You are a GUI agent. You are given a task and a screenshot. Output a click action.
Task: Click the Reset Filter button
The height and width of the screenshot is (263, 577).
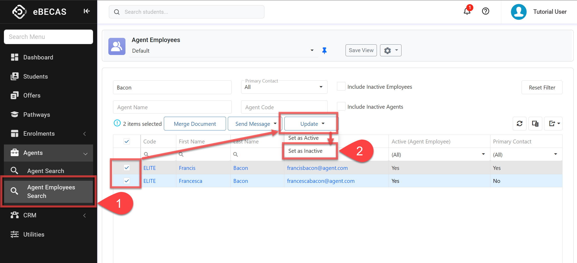[542, 87]
